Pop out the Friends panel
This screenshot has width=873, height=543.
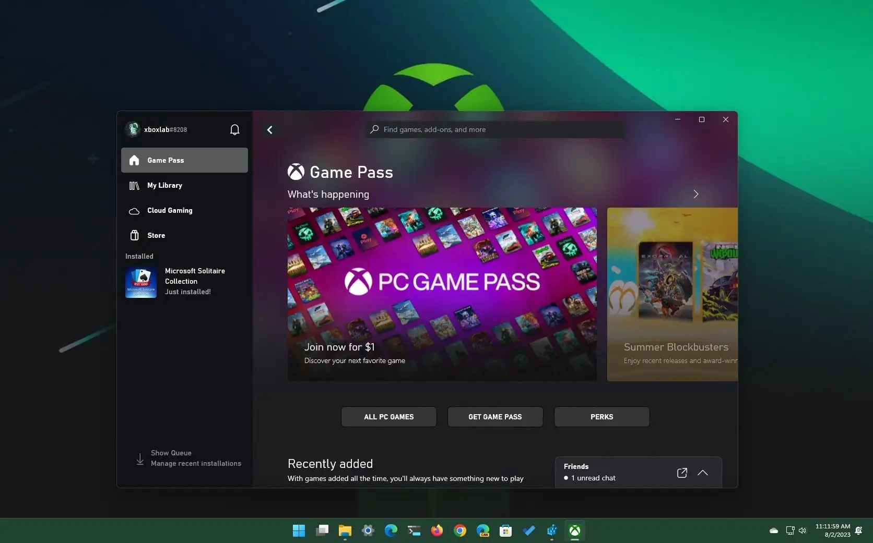(681, 473)
